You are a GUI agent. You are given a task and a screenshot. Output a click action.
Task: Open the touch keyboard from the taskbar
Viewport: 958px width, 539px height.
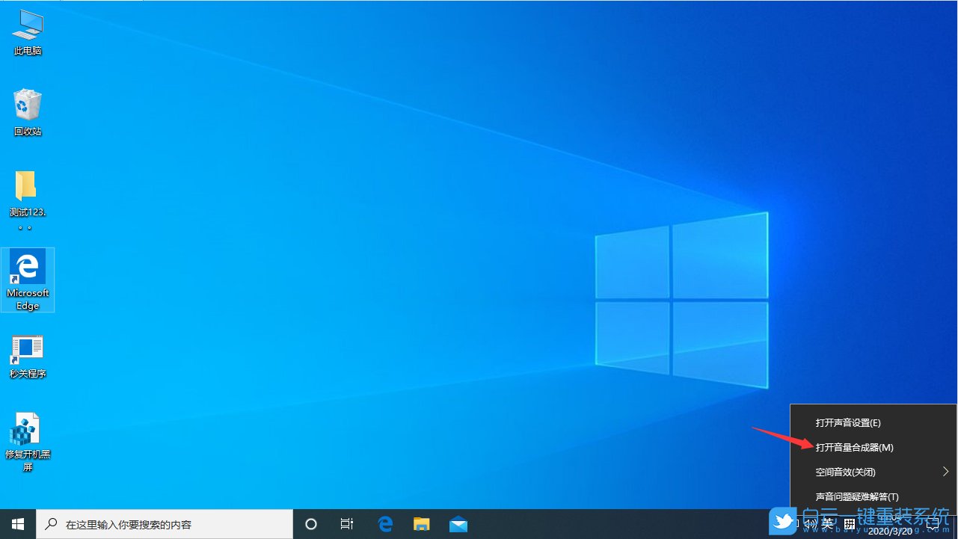click(x=850, y=523)
